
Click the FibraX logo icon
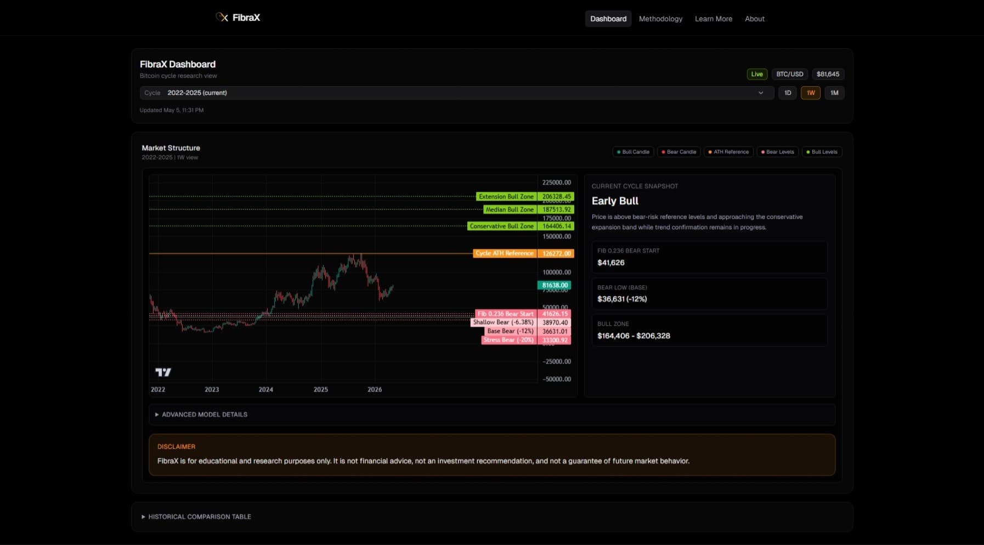(222, 18)
